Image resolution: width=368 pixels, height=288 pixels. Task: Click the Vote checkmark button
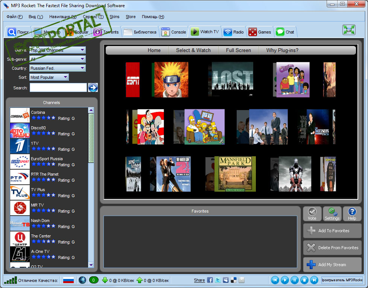coord(312,214)
